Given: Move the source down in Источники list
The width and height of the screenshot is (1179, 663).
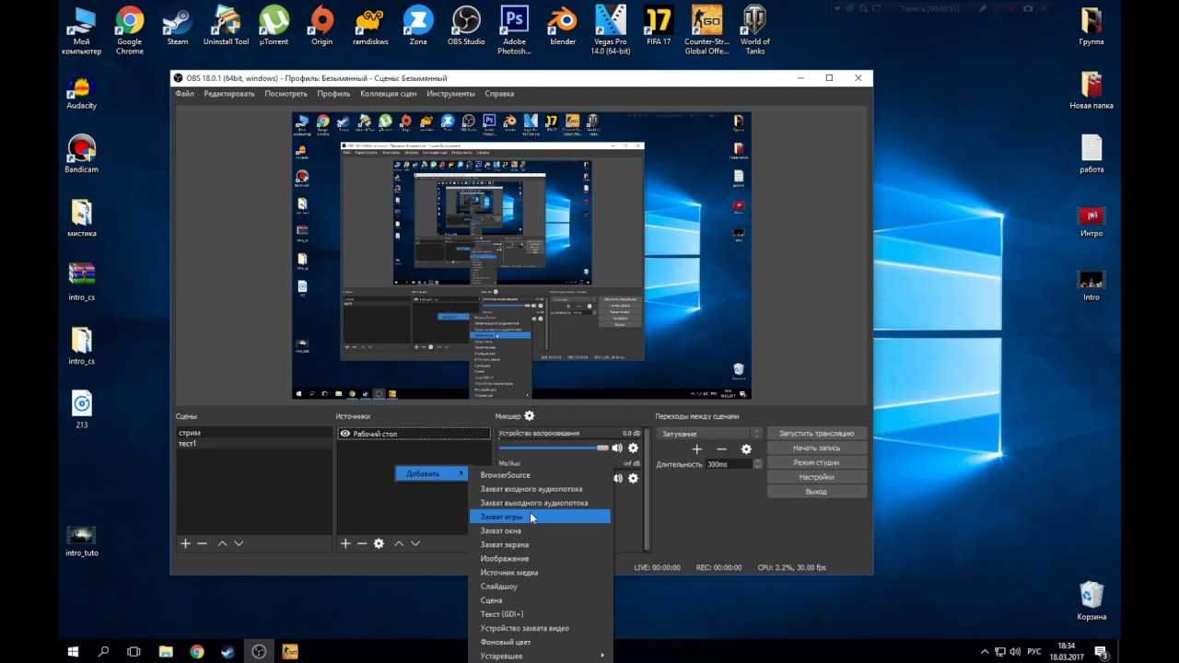Looking at the screenshot, I should click(x=415, y=543).
